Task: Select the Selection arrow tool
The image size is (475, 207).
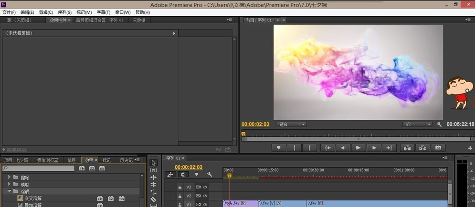Action: pos(153,163)
